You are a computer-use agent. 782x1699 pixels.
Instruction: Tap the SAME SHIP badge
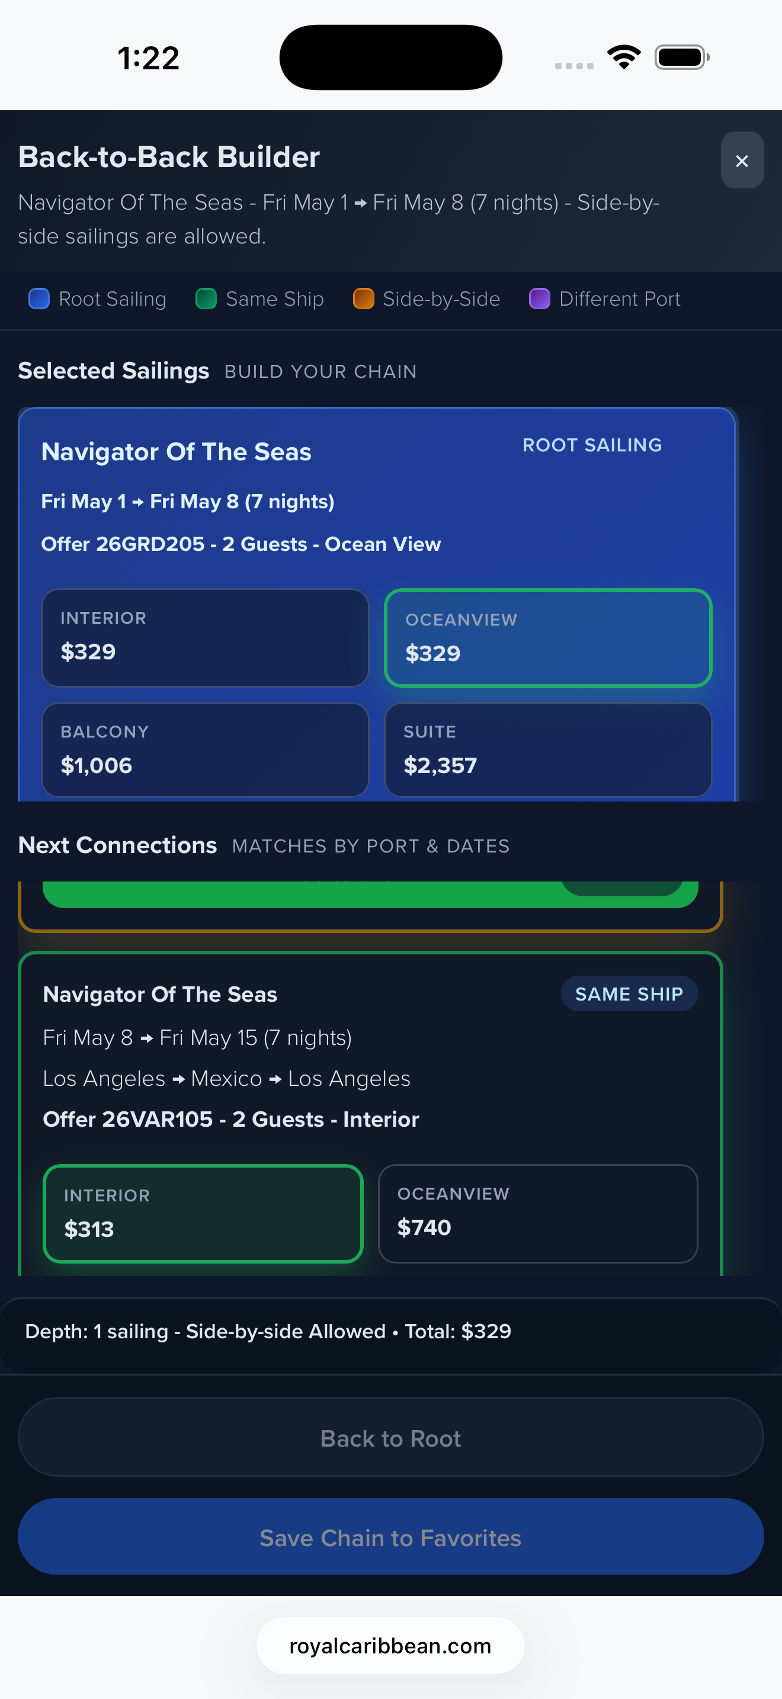629,994
